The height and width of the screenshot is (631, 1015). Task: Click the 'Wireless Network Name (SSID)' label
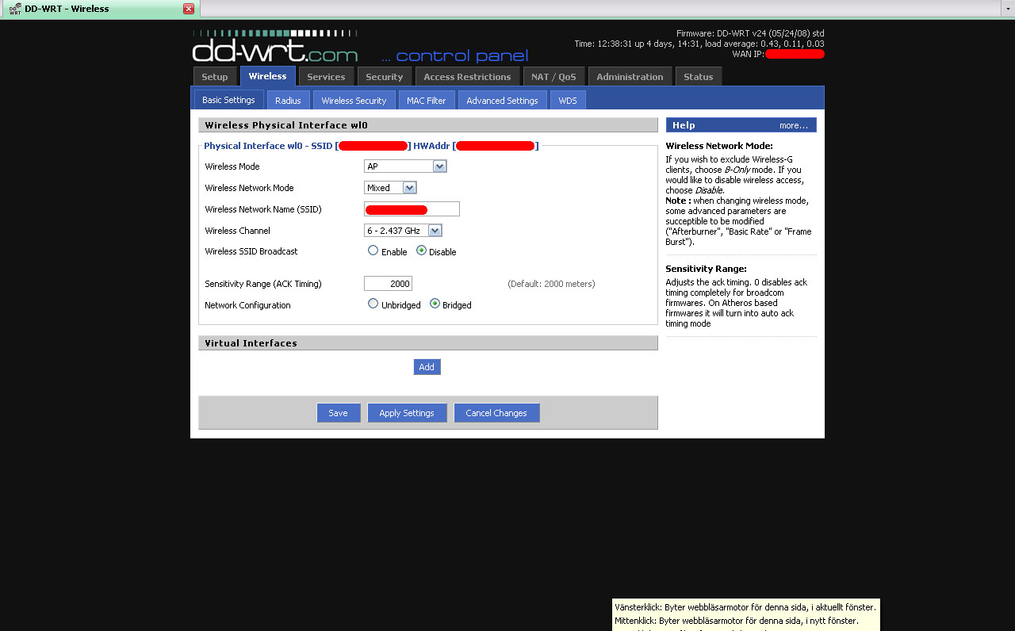coord(263,209)
